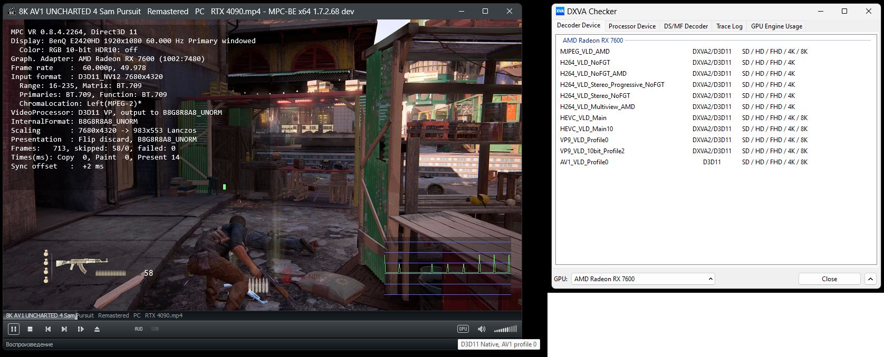884x357 pixels.
Task: Maximize the MPC-BE window
Action: tap(485, 11)
